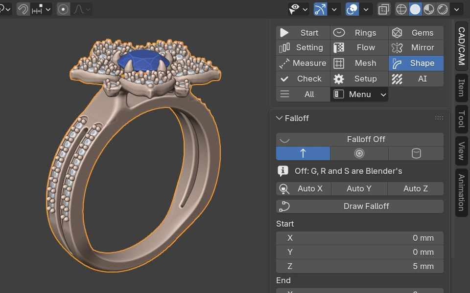Switch to material preview shading
470x293 pixels.
pos(429,9)
